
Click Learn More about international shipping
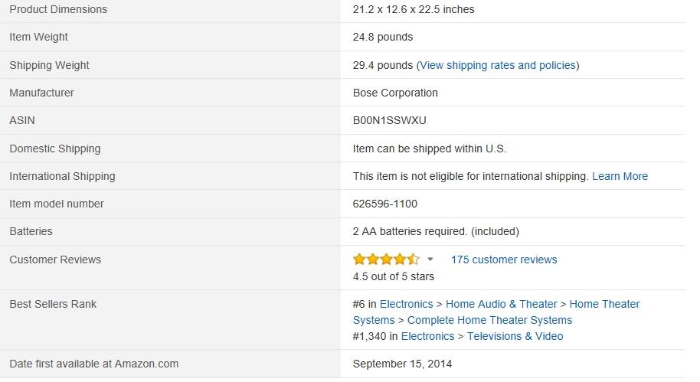point(620,176)
